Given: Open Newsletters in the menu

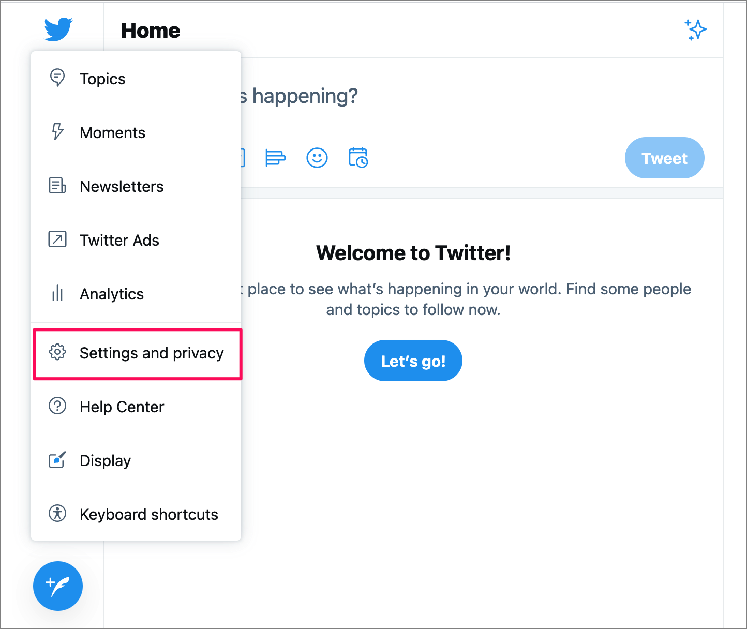Looking at the screenshot, I should [122, 186].
